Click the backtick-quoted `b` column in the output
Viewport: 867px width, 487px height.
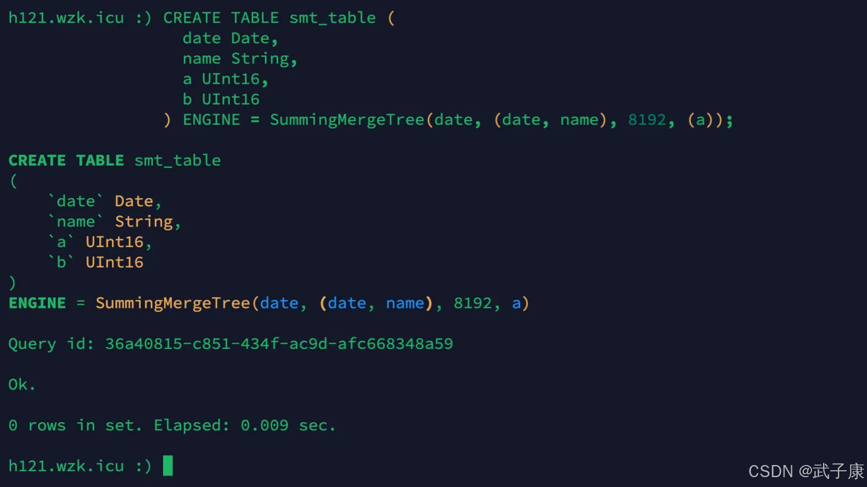[61, 262]
